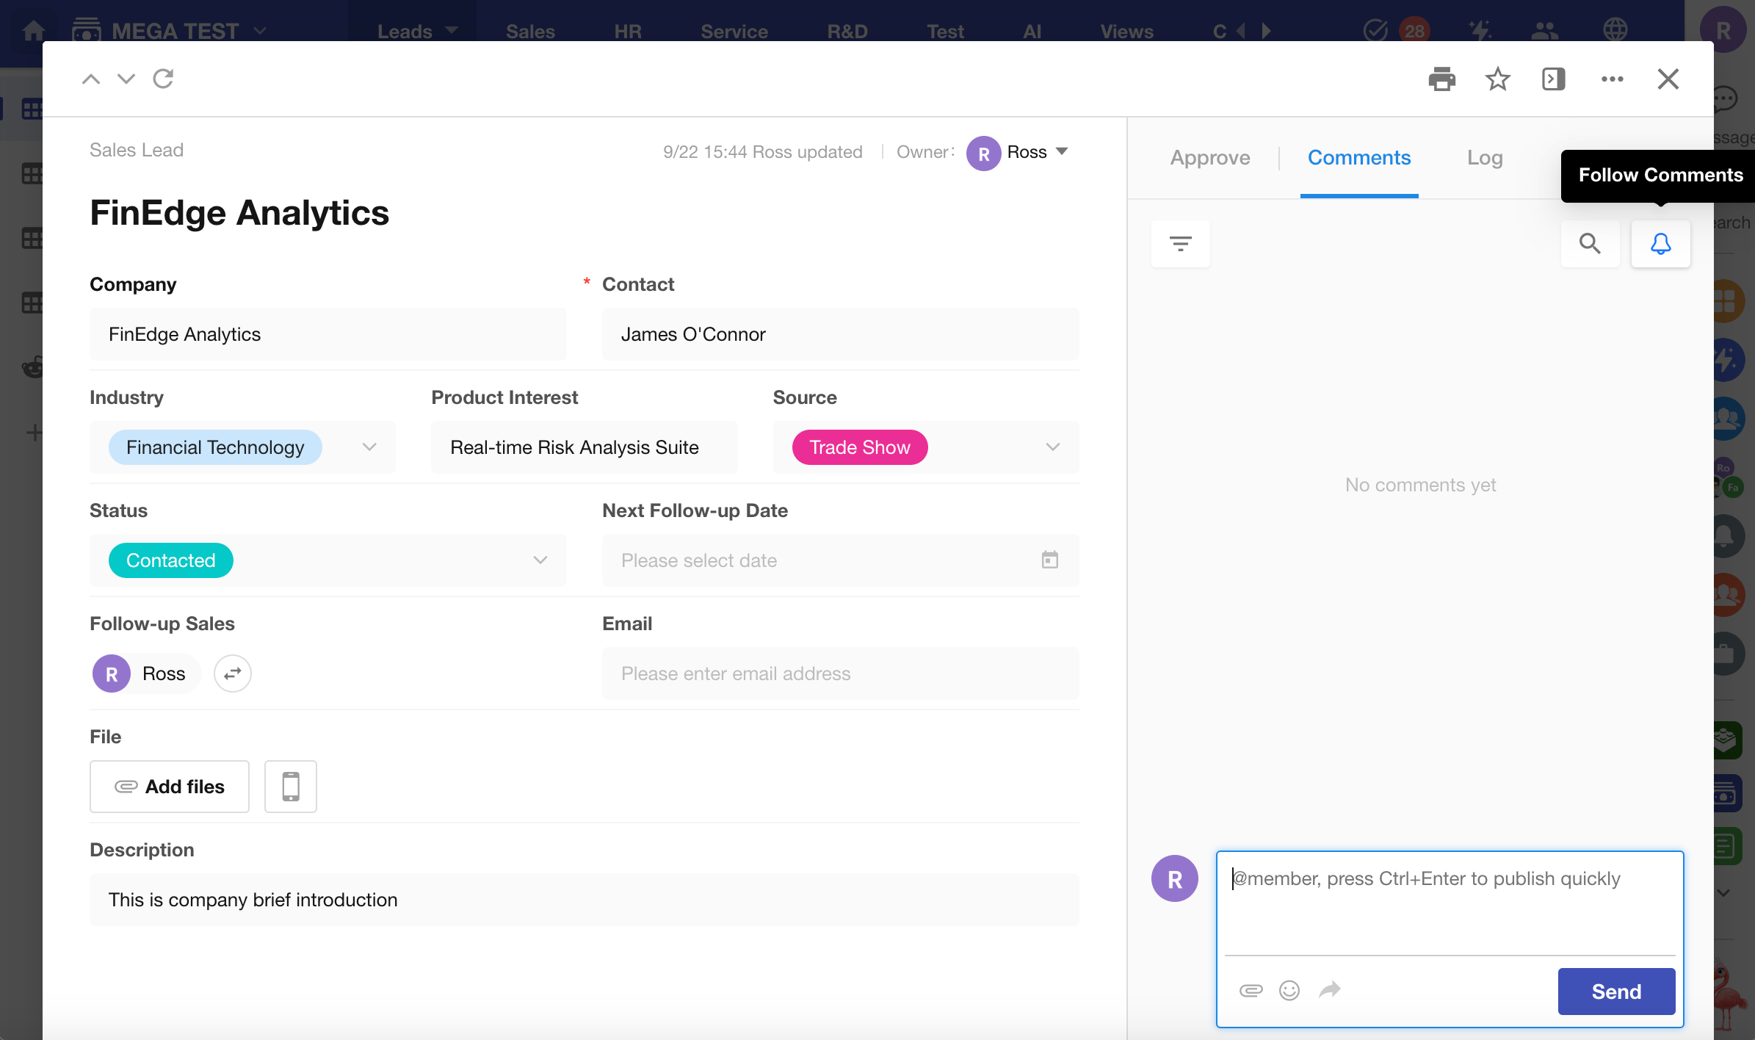Open the more options menu
The width and height of the screenshot is (1755, 1040).
pos(1612,79)
